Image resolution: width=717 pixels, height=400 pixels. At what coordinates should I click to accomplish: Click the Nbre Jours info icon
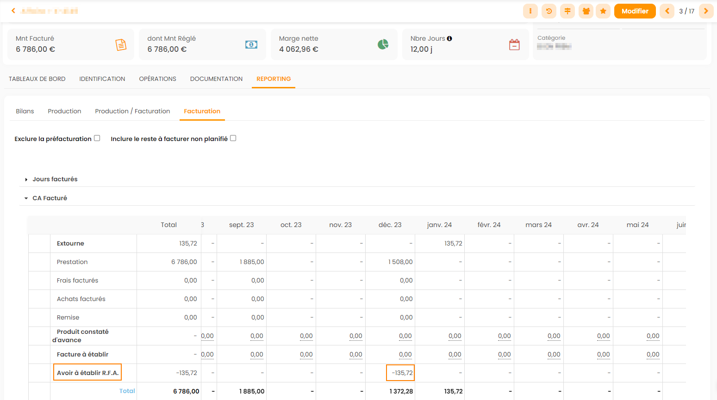(x=449, y=39)
